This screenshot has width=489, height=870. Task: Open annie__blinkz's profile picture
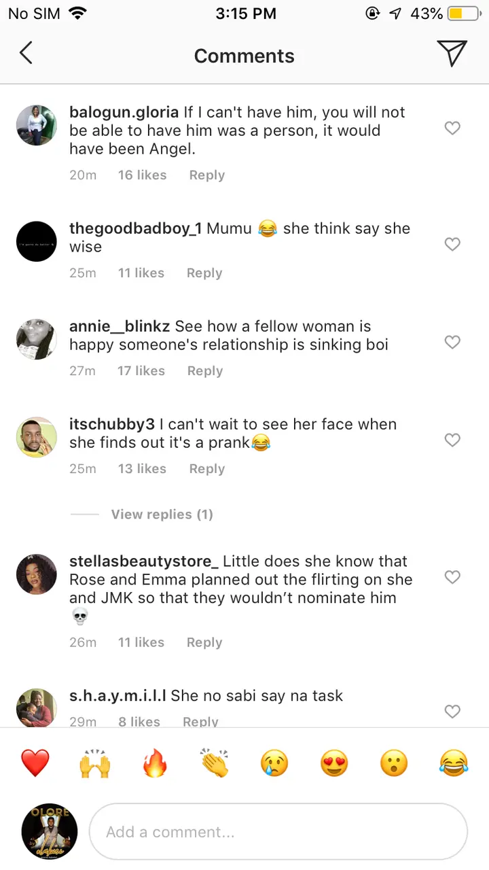click(x=37, y=338)
